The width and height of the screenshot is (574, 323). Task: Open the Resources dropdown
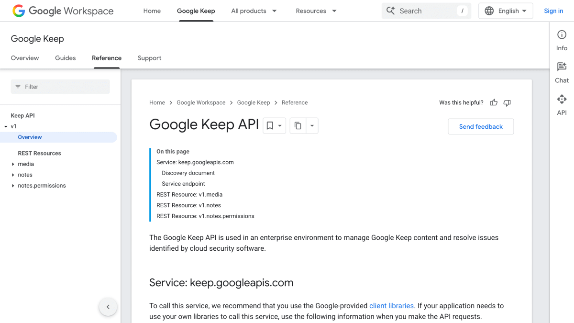coord(316,11)
